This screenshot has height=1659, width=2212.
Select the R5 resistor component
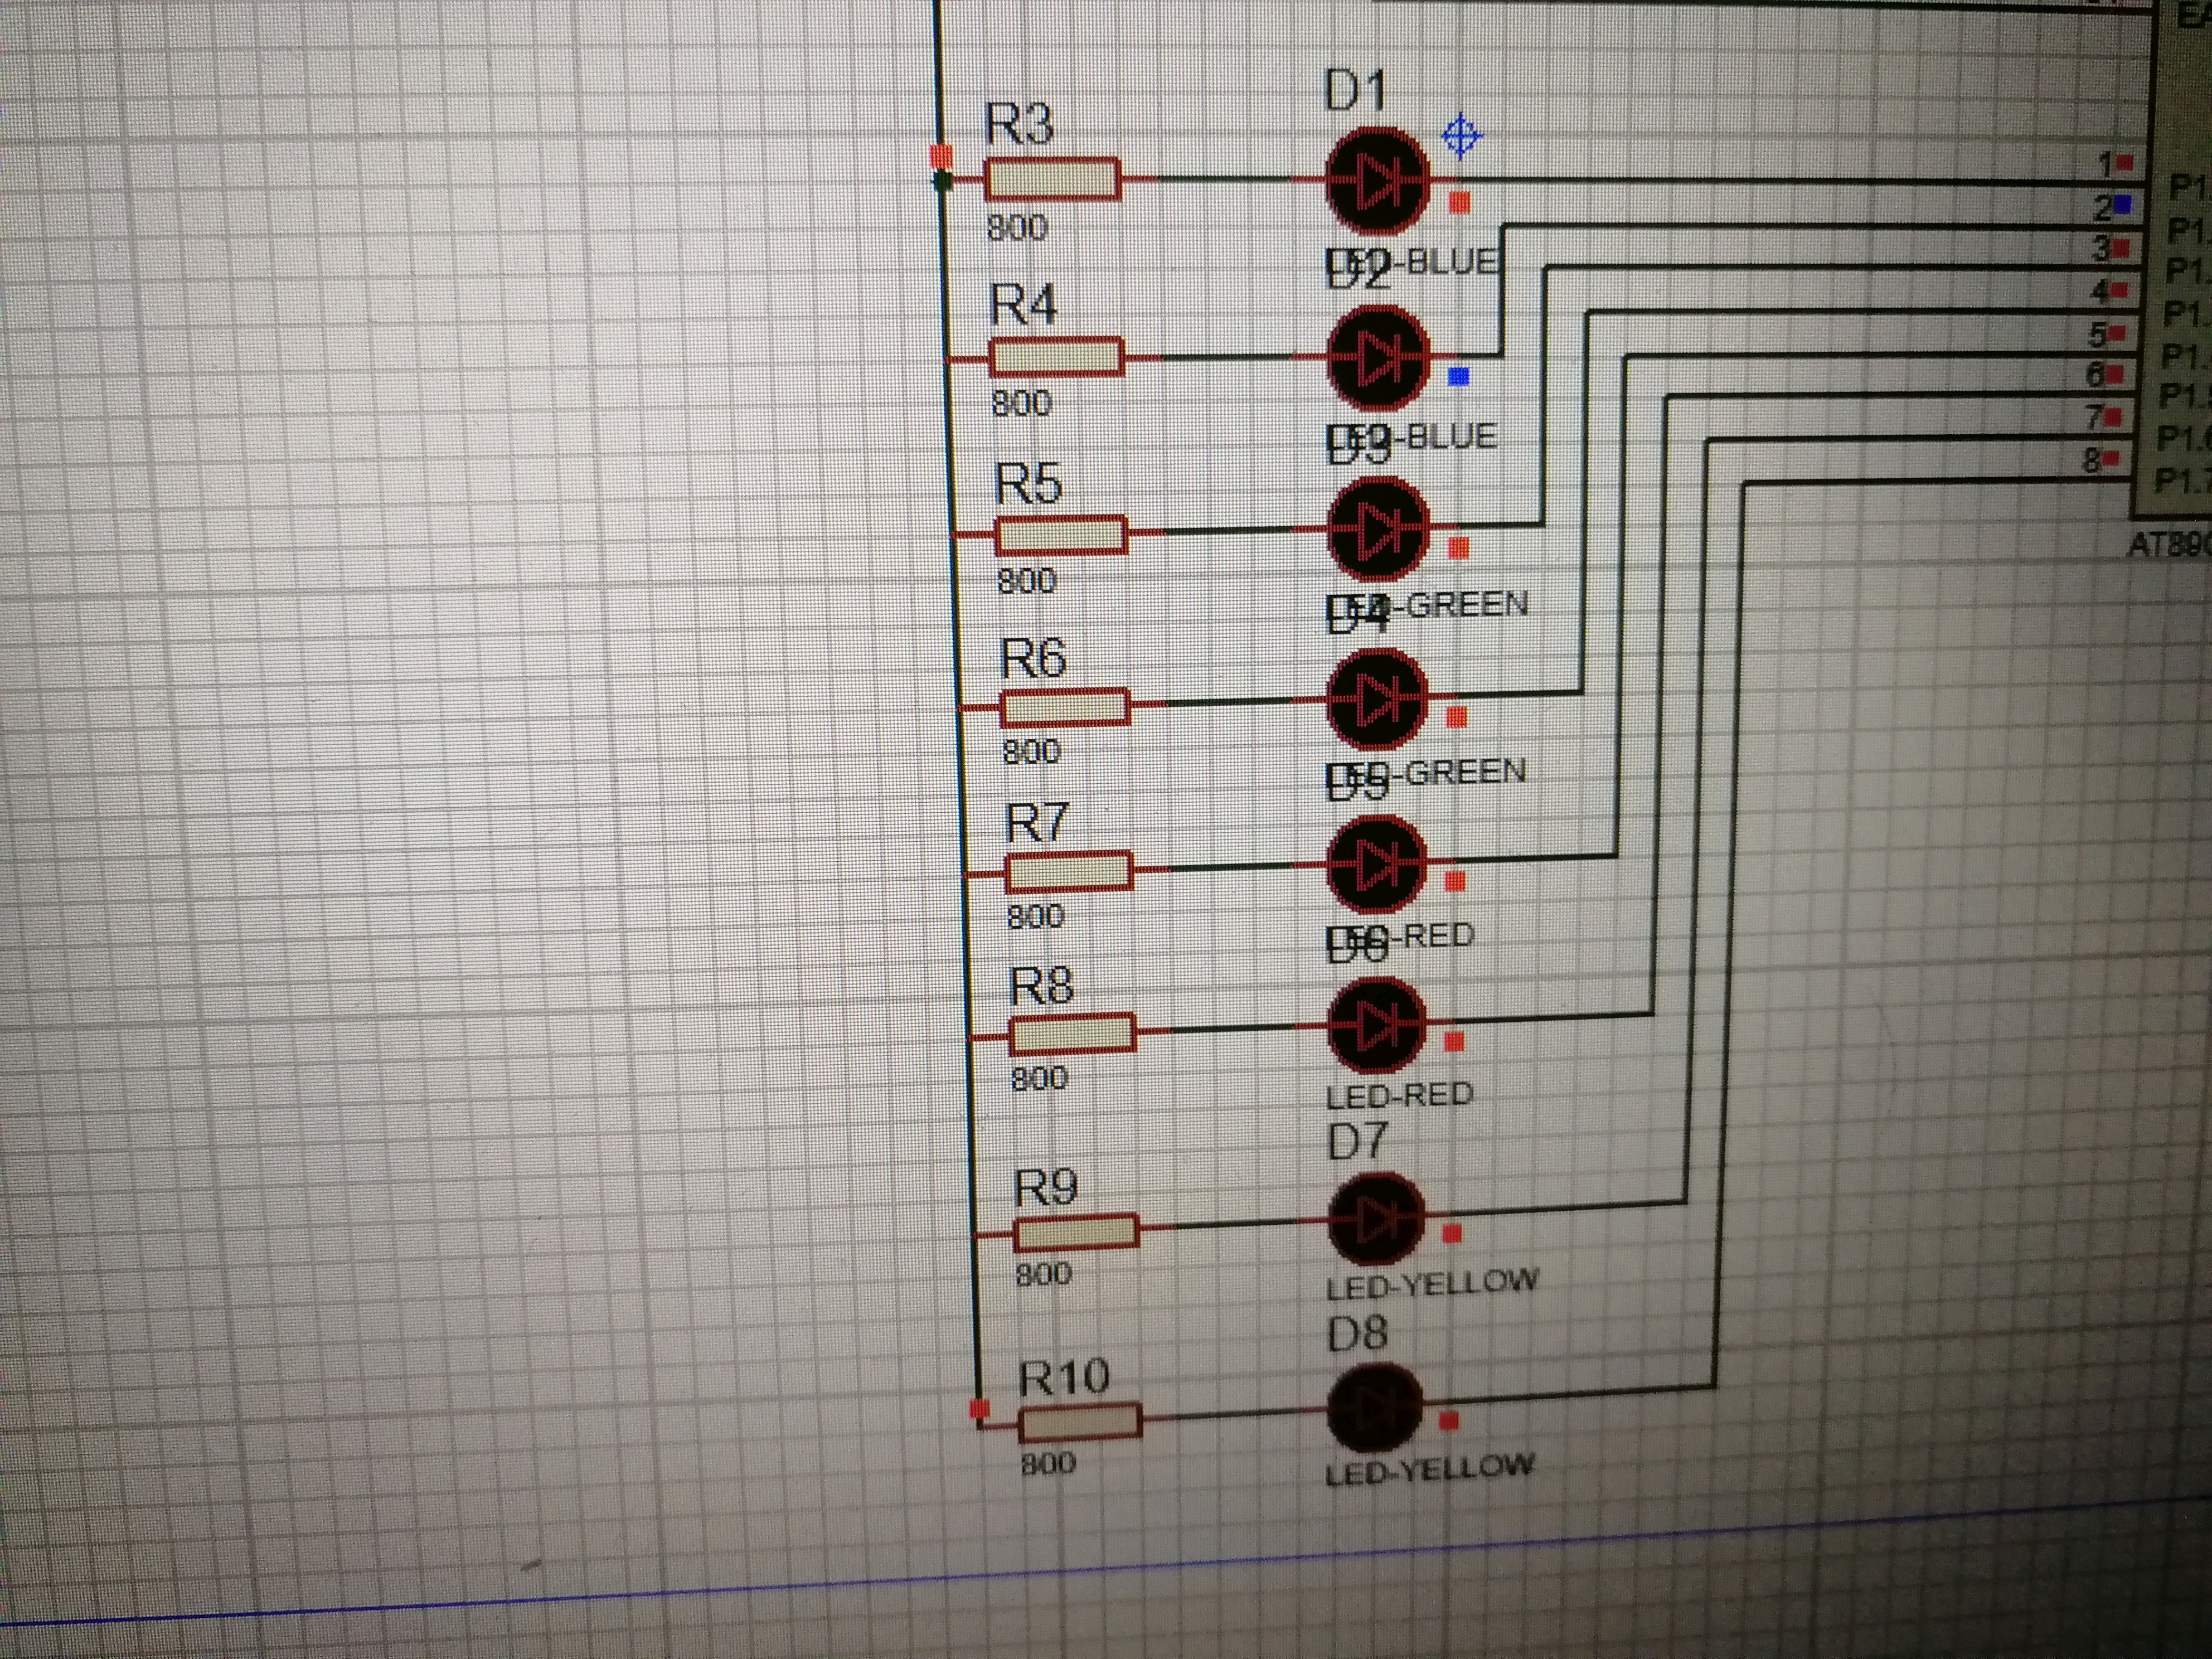click(x=1061, y=535)
